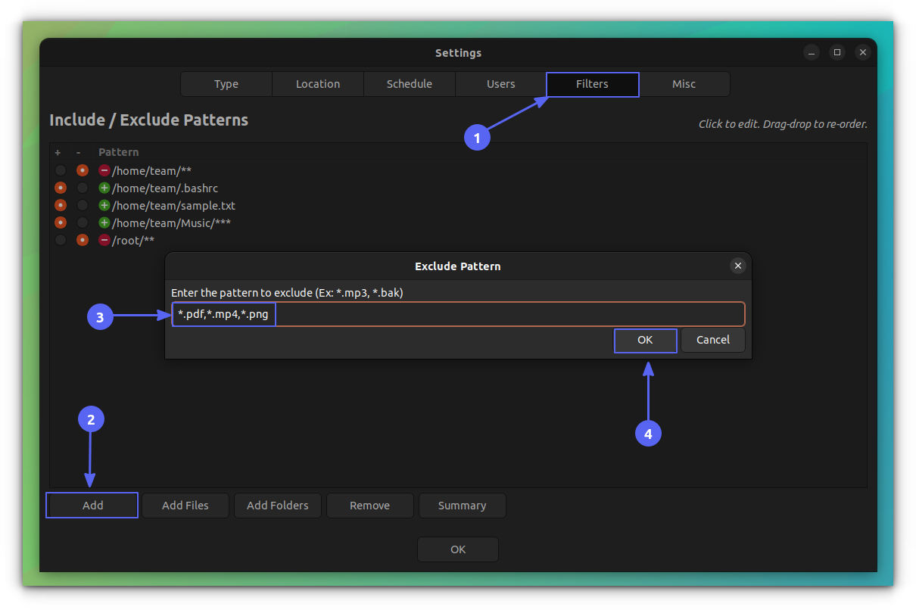Viewport: 916px width, 610px height.
Task: Click the Pattern column header
Action: 119,152
